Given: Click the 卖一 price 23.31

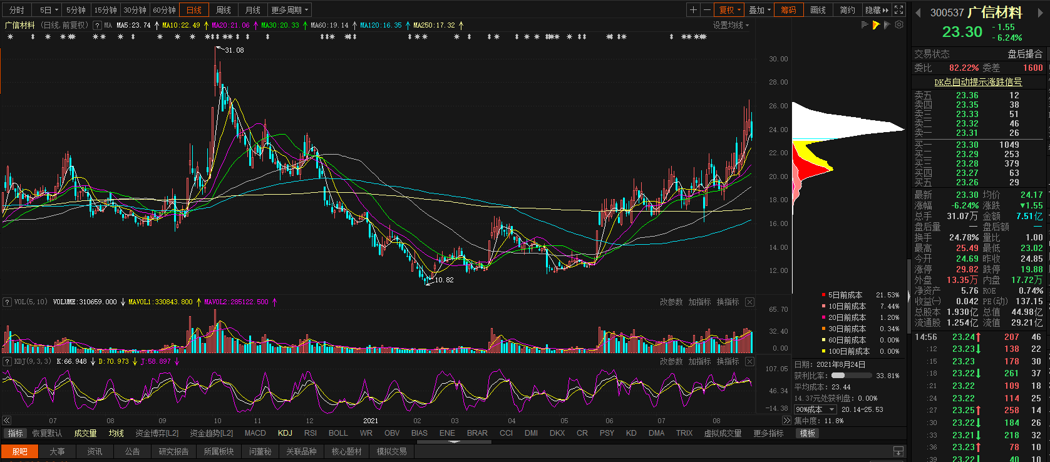Looking at the screenshot, I should tap(967, 133).
